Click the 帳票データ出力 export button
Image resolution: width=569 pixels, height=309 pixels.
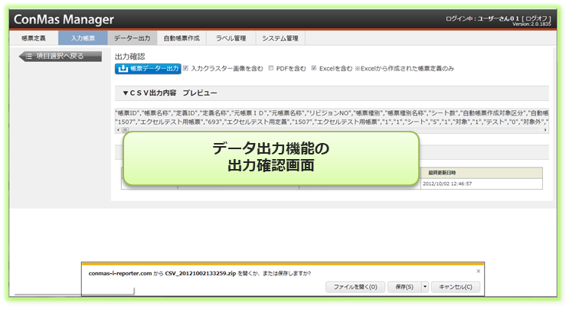pyautogui.click(x=148, y=69)
